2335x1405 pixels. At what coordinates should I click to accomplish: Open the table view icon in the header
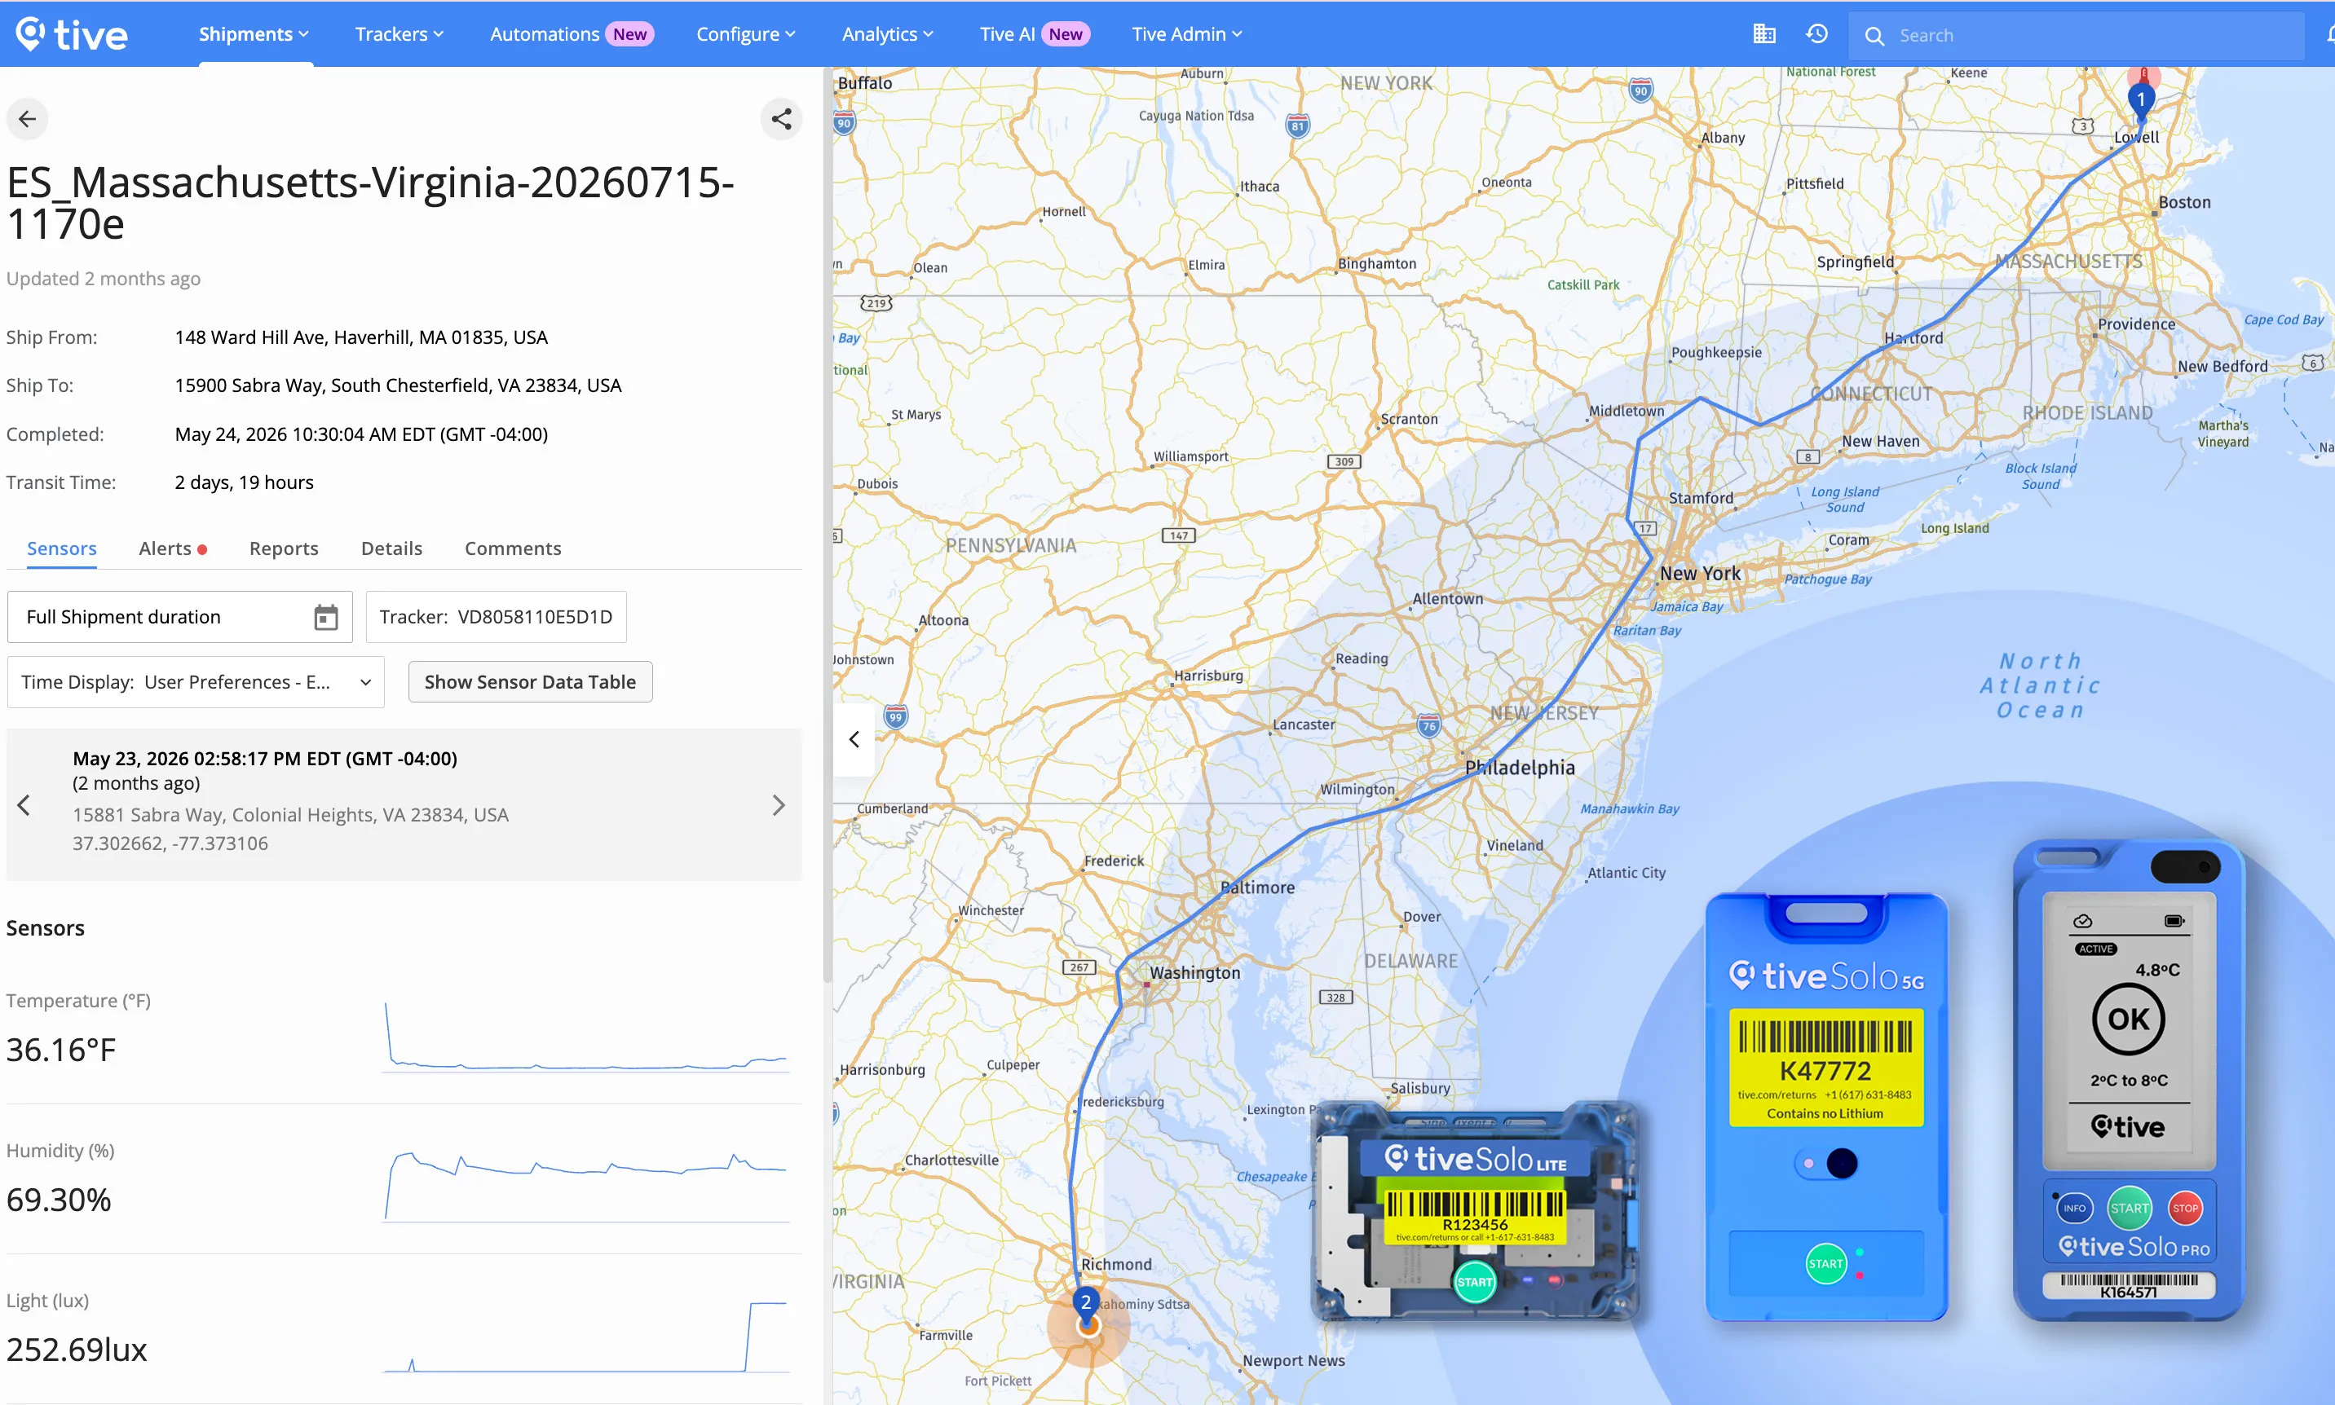click(1764, 34)
